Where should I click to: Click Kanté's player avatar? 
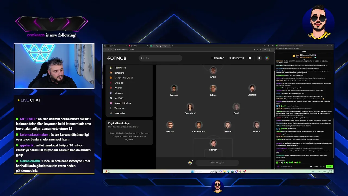tap(236, 107)
